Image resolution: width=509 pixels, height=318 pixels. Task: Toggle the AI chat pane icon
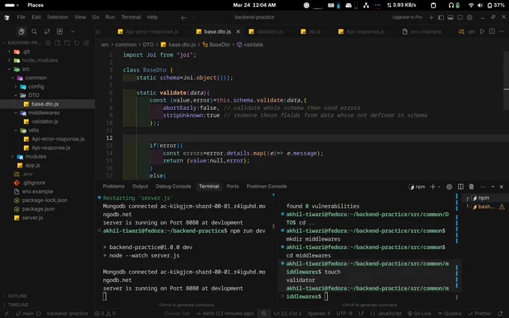[460, 17]
